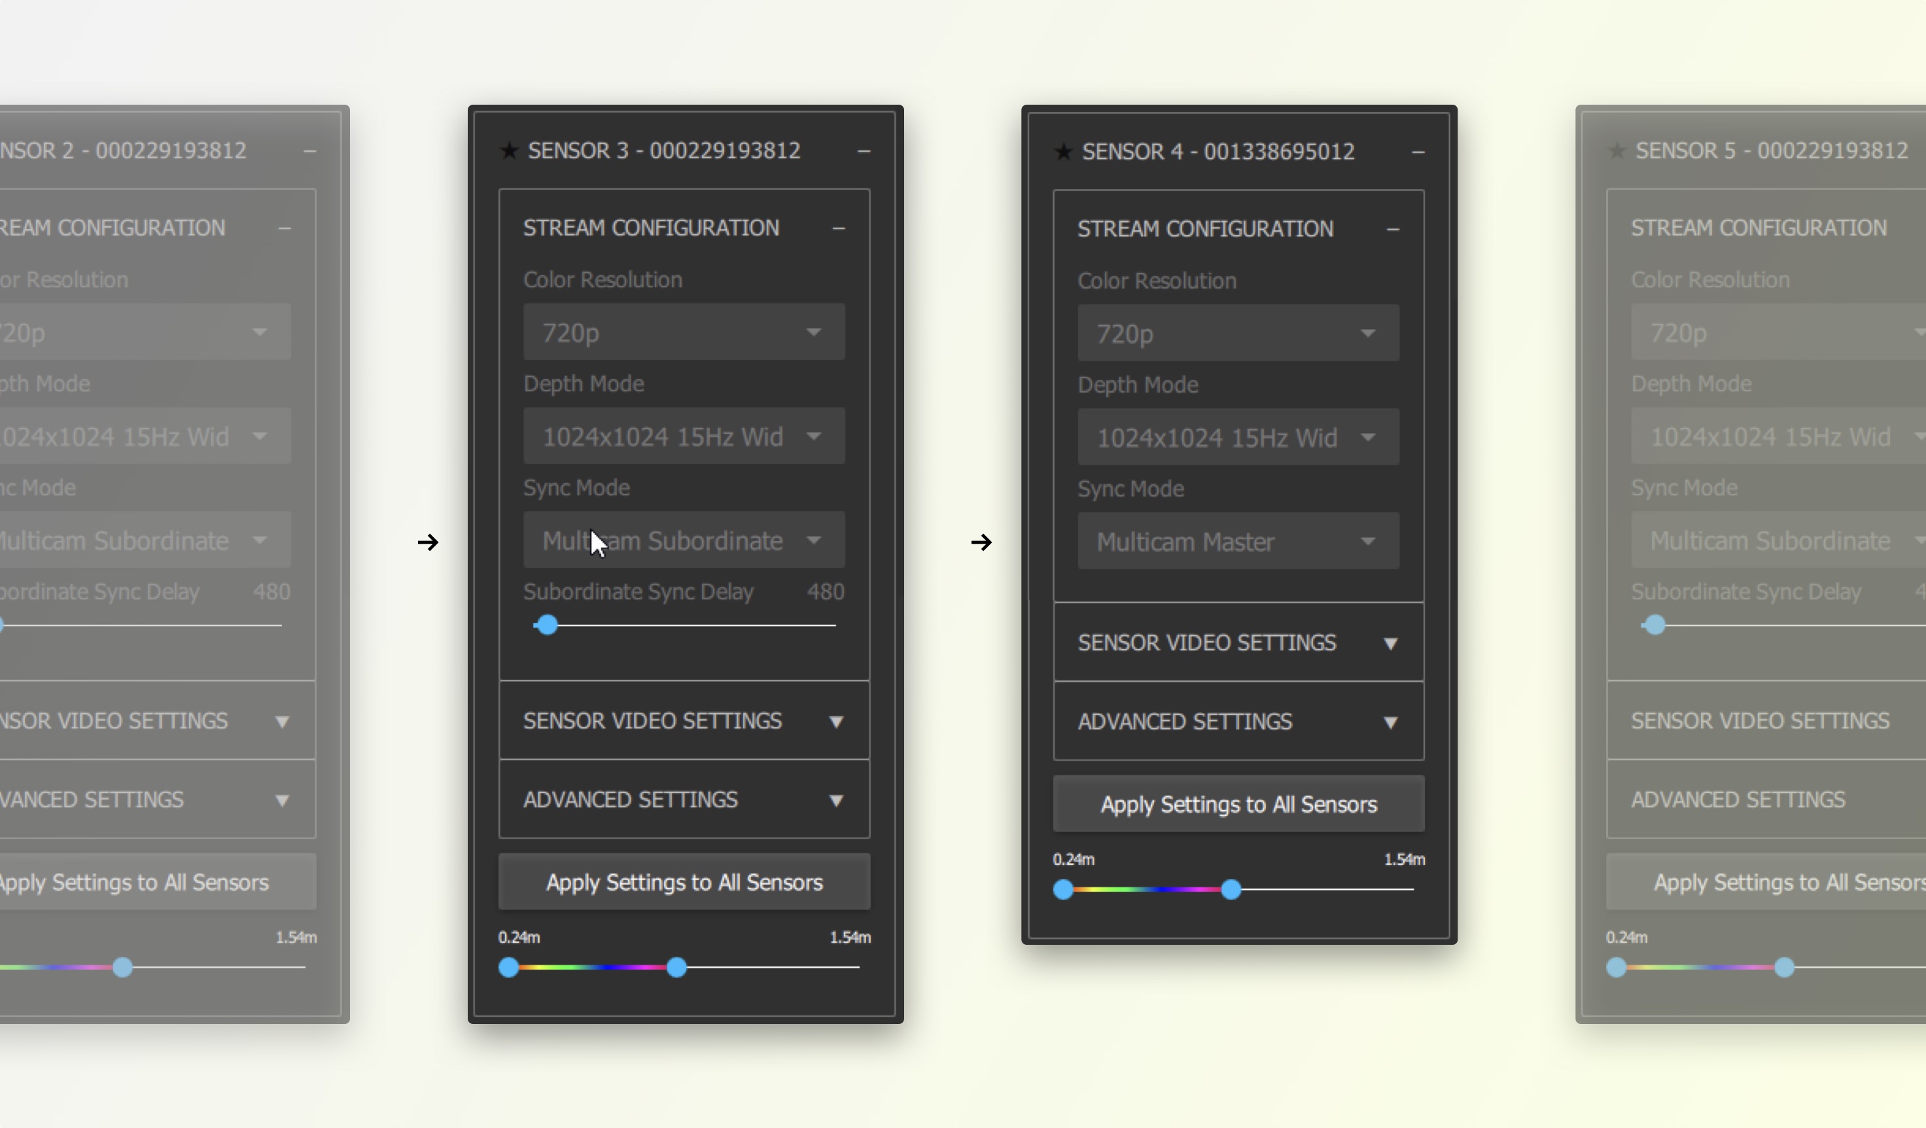Viewport: 1926px width, 1128px height.
Task: Minimize the Sensor 3 panel with the dash
Action: [864, 151]
